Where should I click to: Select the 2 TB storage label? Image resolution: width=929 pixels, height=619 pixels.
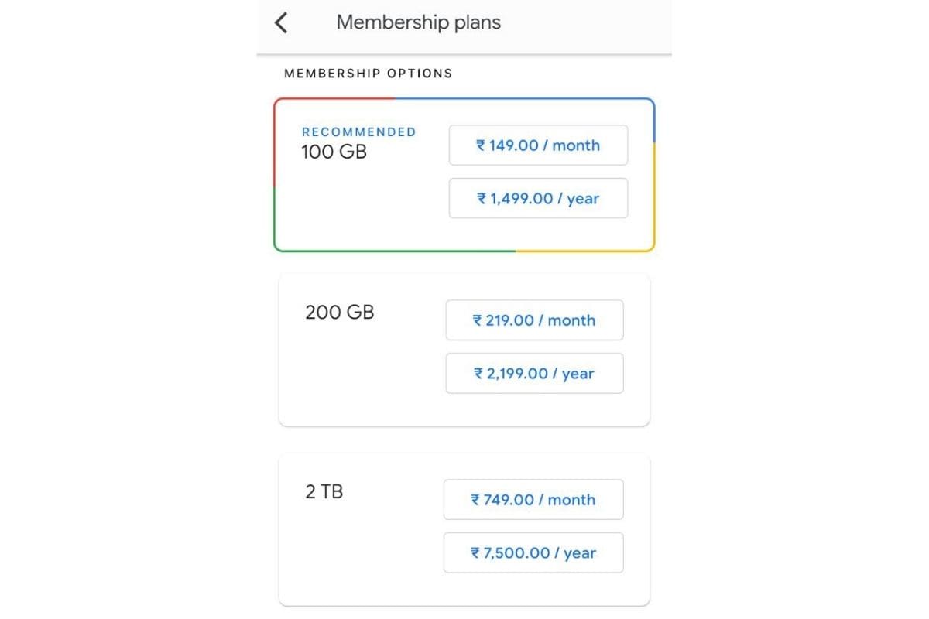tap(324, 491)
